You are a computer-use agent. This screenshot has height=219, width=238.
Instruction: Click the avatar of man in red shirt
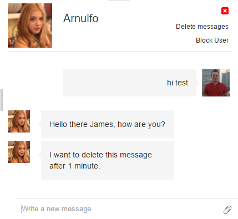[216, 83]
